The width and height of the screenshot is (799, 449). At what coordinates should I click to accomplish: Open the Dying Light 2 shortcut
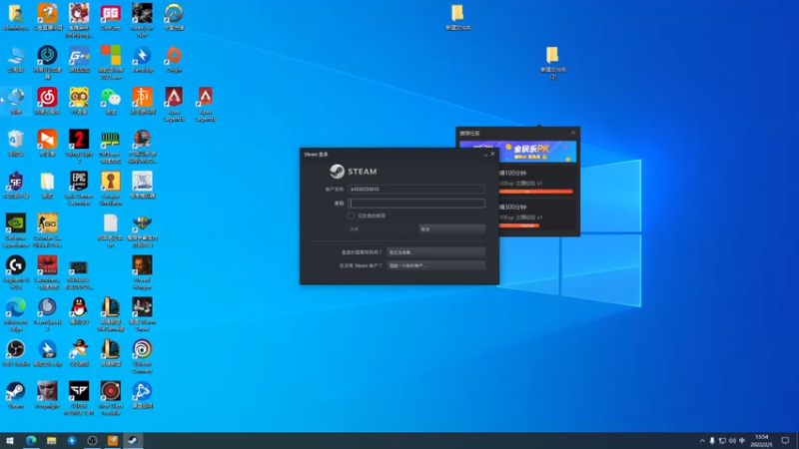(x=79, y=147)
